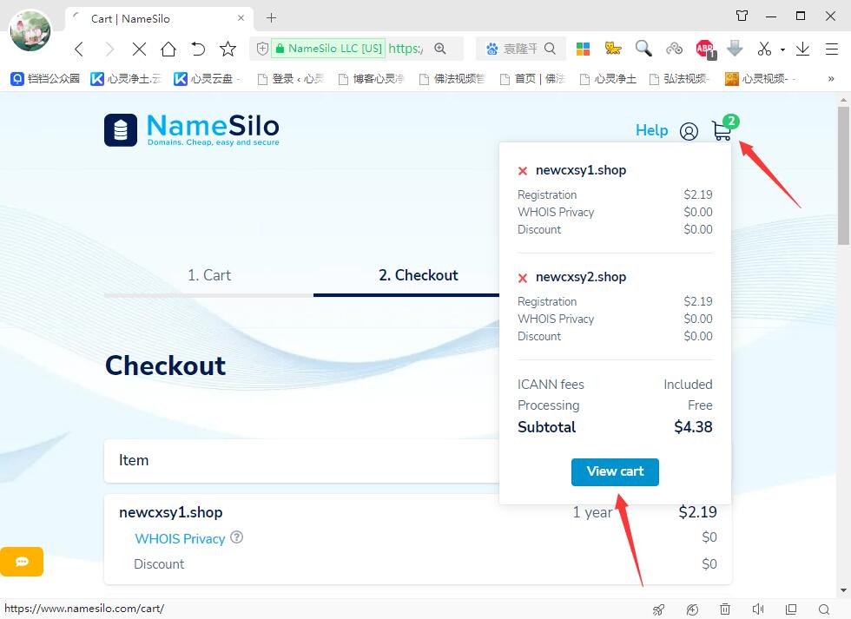
Task: Open the orange live chat button
Action: 22,562
